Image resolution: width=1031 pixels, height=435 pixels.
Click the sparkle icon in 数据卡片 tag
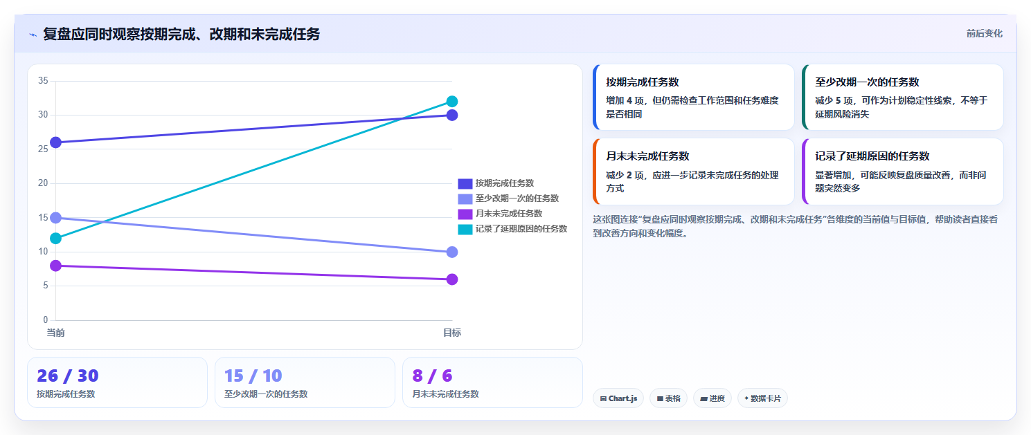pos(746,398)
